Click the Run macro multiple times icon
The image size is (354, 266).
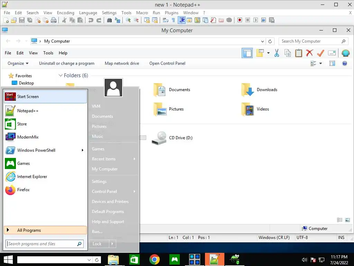[x=263, y=20]
